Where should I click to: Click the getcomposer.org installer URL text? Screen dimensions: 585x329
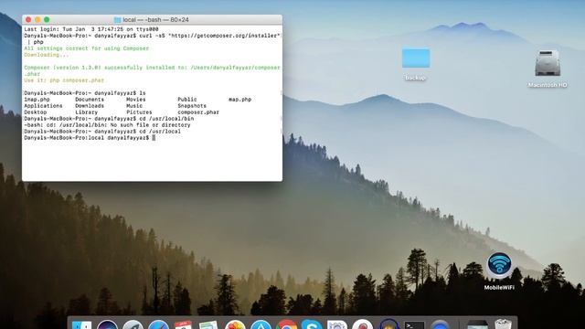[224, 36]
